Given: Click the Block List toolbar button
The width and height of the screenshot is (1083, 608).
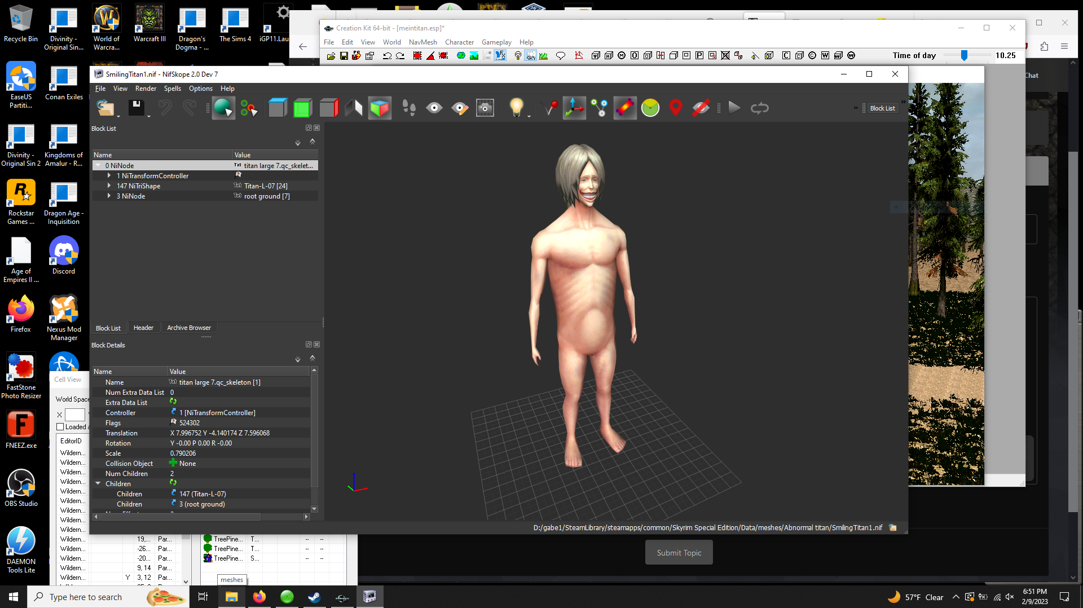Looking at the screenshot, I should click(882, 108).
